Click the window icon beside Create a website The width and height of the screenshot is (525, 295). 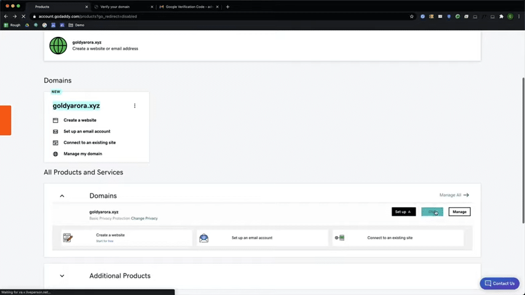[55, 120]
